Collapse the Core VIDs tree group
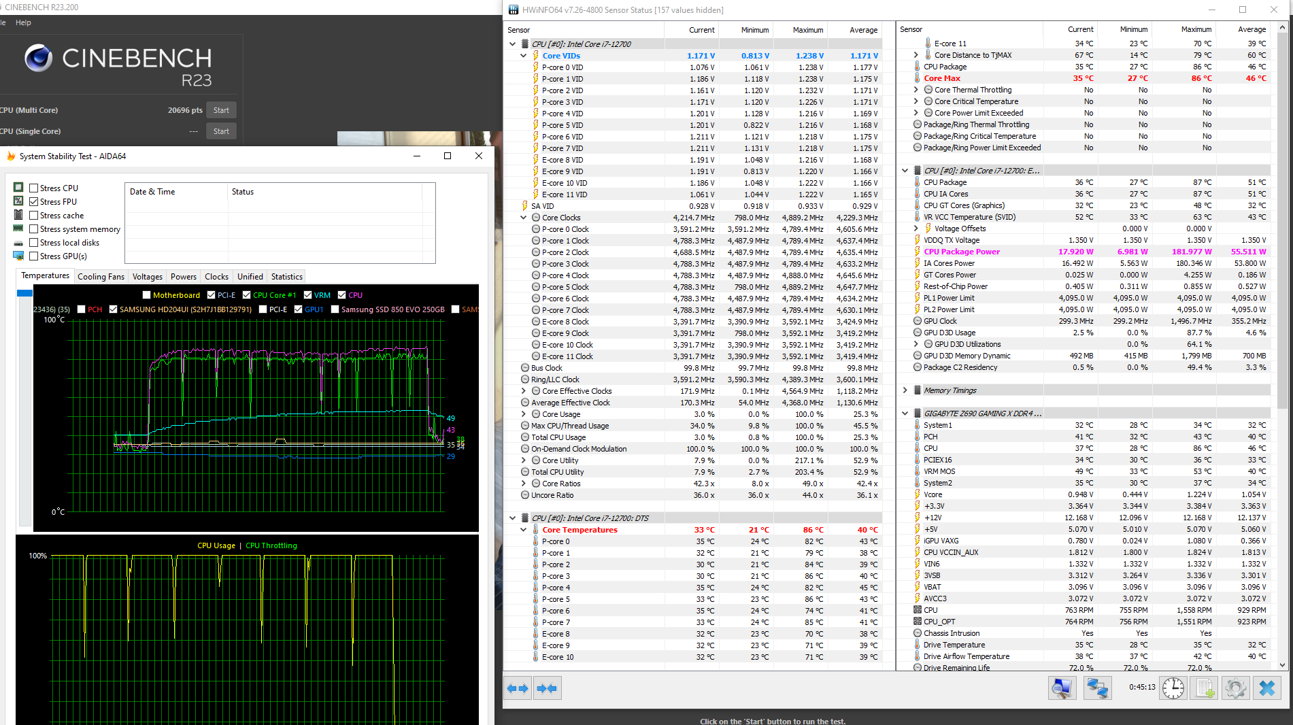1293x725 pixels. pyautogui.click(x=523, y=56)
